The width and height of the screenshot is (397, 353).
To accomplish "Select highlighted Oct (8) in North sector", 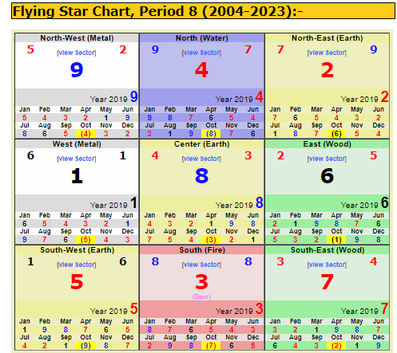I will (211, 133).
